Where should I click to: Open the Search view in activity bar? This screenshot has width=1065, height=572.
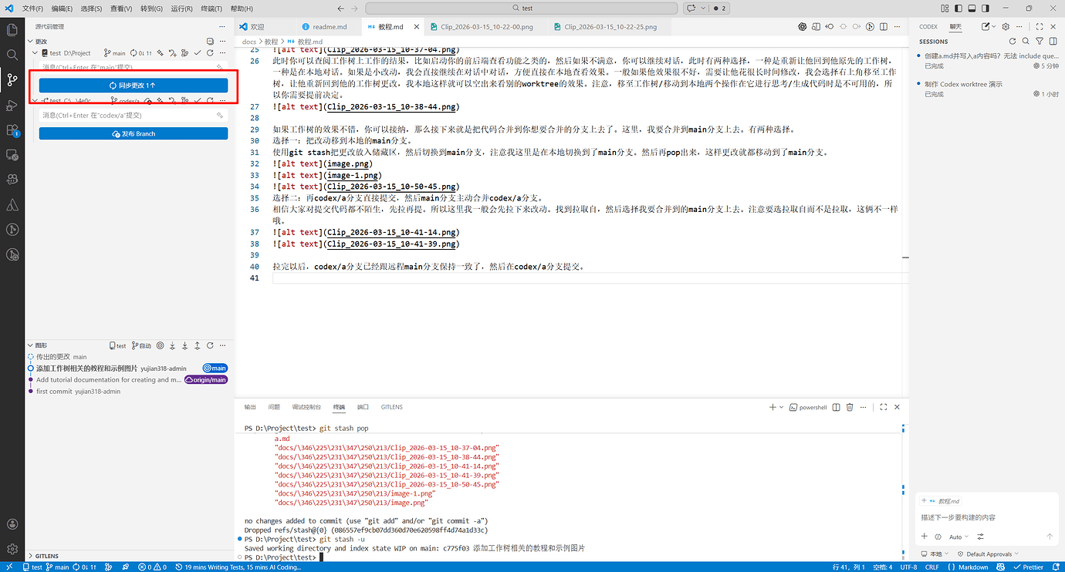pyautogui.click(x=12, y=55)
